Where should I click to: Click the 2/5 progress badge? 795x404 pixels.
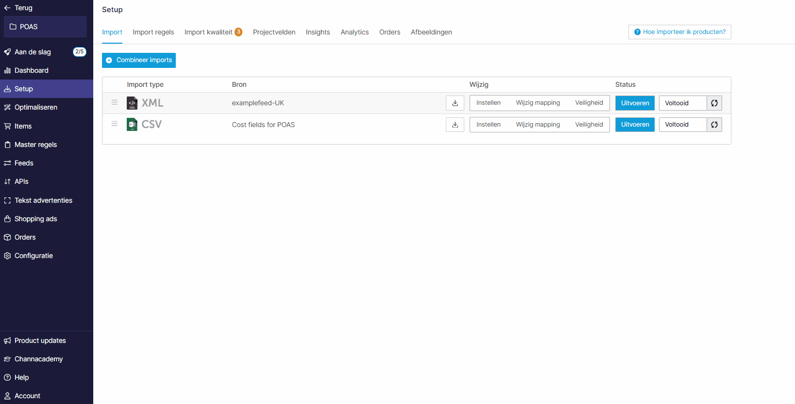click(80, 52)
